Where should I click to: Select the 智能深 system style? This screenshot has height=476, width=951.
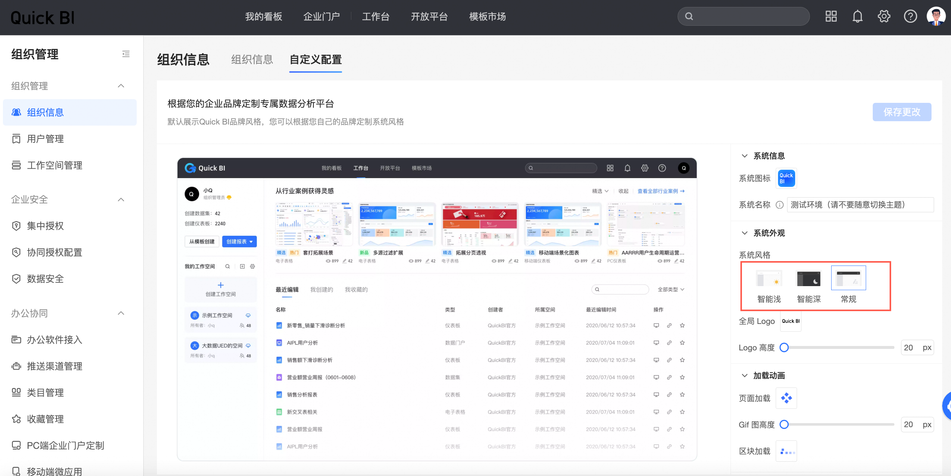(808, 279)
